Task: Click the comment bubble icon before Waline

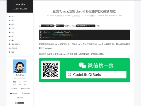Action: click(97, 15)
